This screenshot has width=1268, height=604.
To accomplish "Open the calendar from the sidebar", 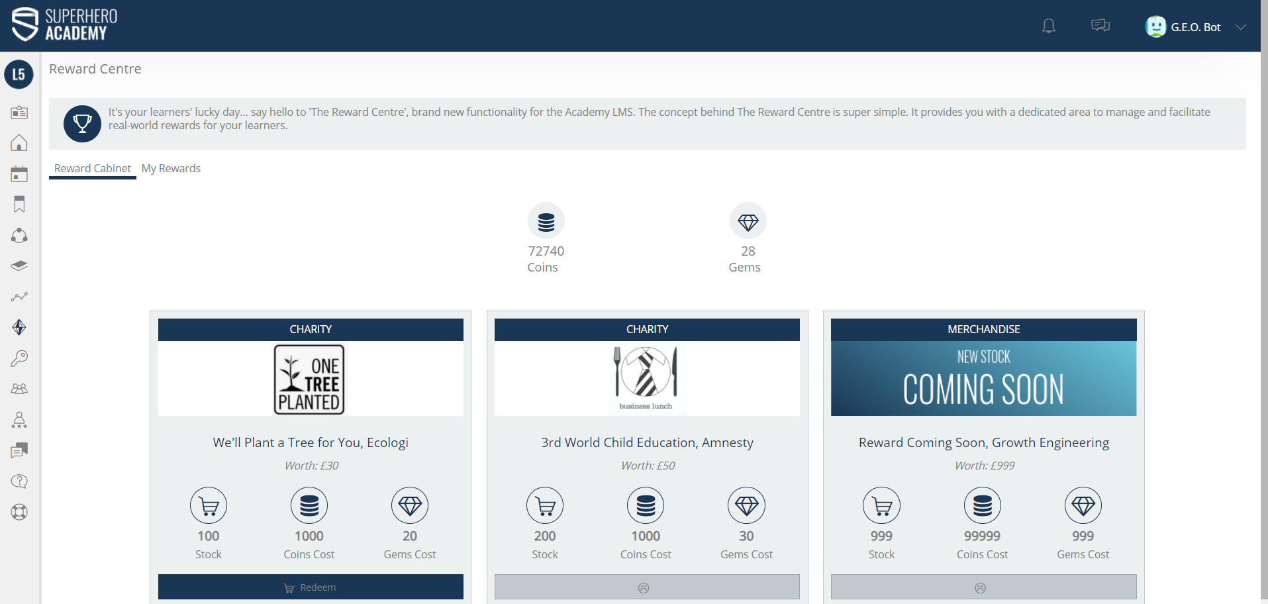I will [x=19, y=174].
